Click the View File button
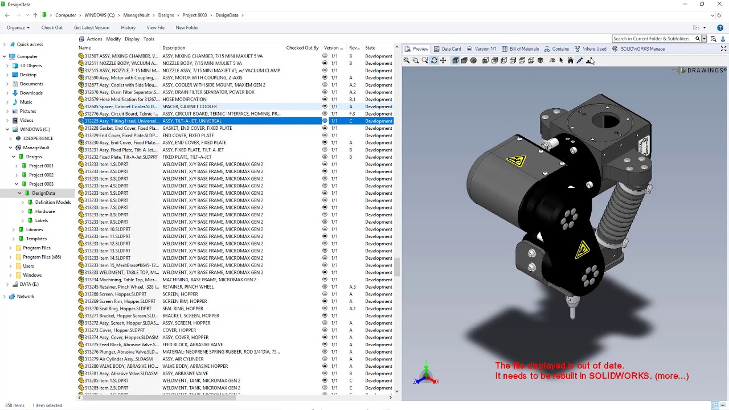This screenshot has height=410, width=729. pyautogui.click(x=155, y=27)
